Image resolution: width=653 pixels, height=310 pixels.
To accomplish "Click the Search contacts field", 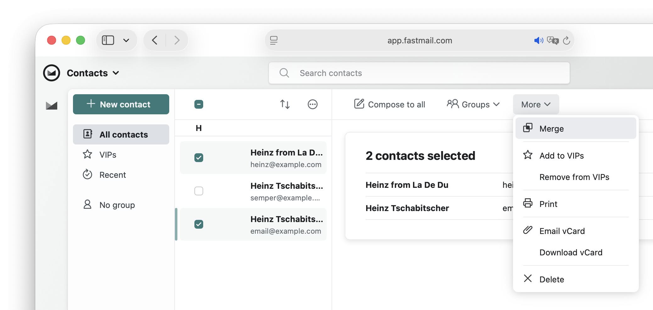I will click(x=419, y=73).
